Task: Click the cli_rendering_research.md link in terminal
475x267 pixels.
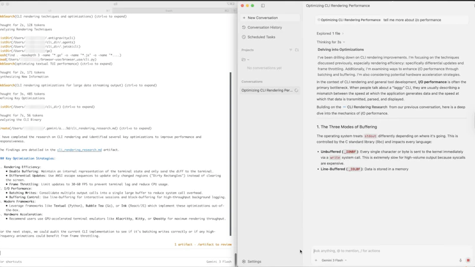Action: point(80,150)
